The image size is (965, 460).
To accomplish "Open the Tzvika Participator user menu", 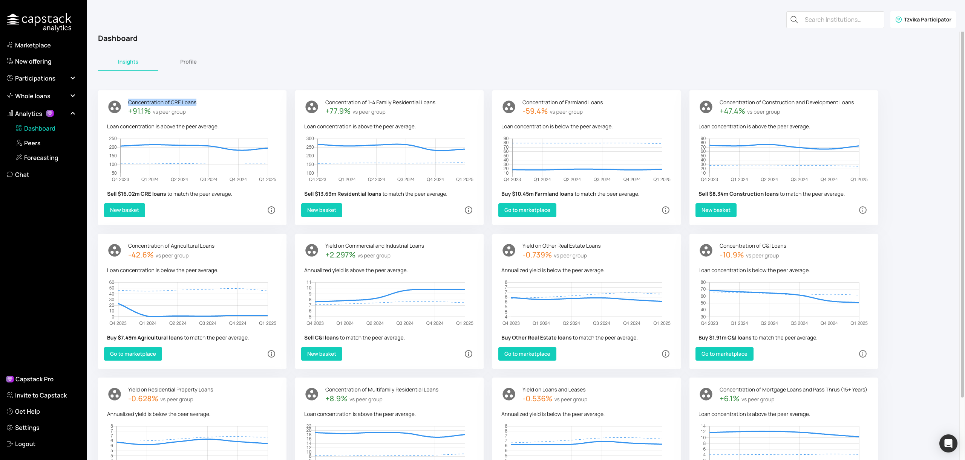I will point(923,20).
